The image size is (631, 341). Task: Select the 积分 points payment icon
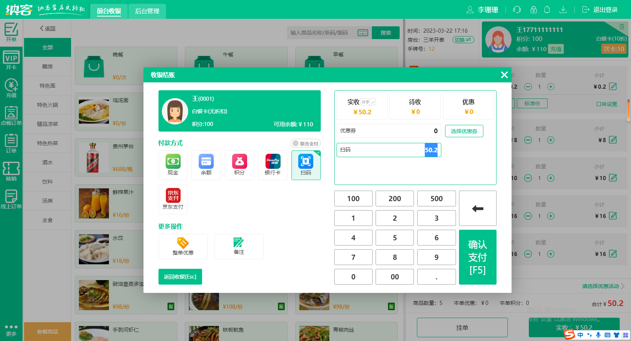[x=239, y=165]
